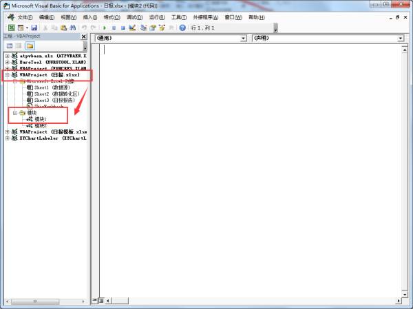Click the Break pause icon
The image size is (413, 309).
coord(114,28)
